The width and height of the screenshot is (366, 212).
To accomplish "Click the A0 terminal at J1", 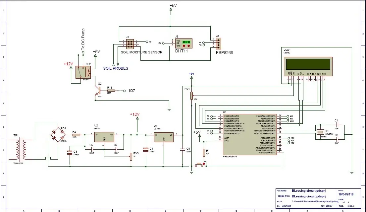I will (x=147, y=41).
